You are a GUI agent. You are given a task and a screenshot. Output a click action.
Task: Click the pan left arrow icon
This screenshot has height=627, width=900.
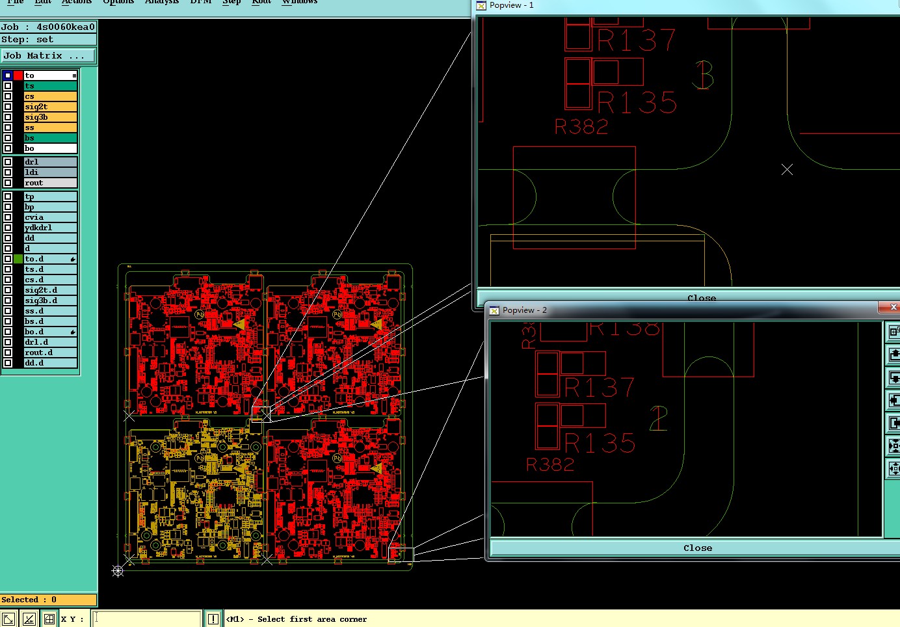893,400
